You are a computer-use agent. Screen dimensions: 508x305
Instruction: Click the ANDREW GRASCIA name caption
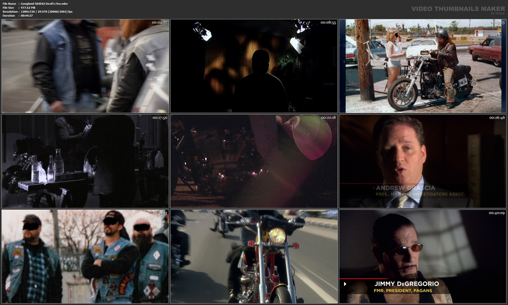406,188
